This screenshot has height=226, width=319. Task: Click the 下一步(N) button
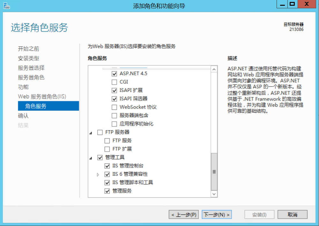click(217, 215)
